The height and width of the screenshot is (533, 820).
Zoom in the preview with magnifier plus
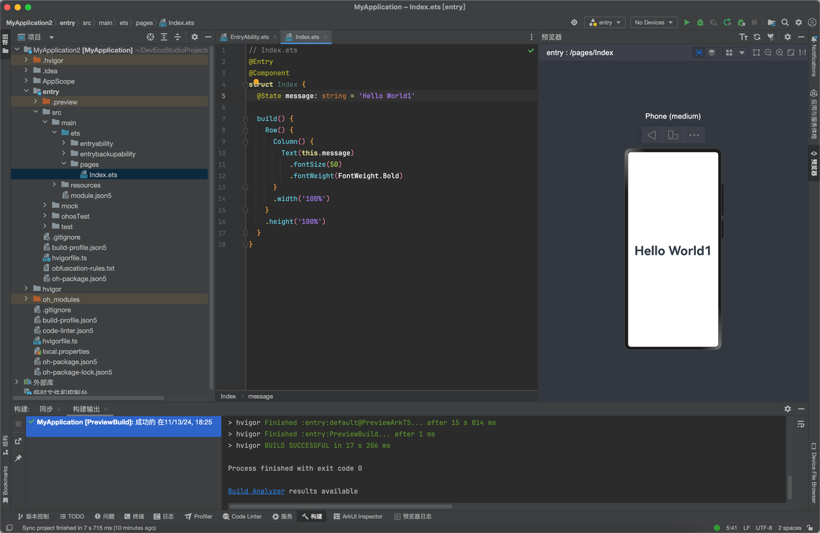pyautogui.click(x=780, y=52)
